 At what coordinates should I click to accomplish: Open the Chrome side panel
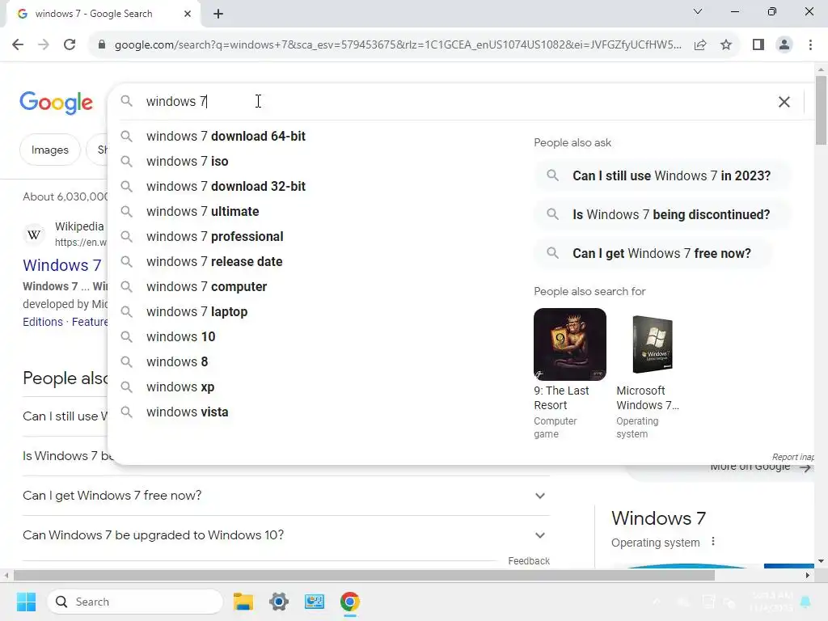758,44
